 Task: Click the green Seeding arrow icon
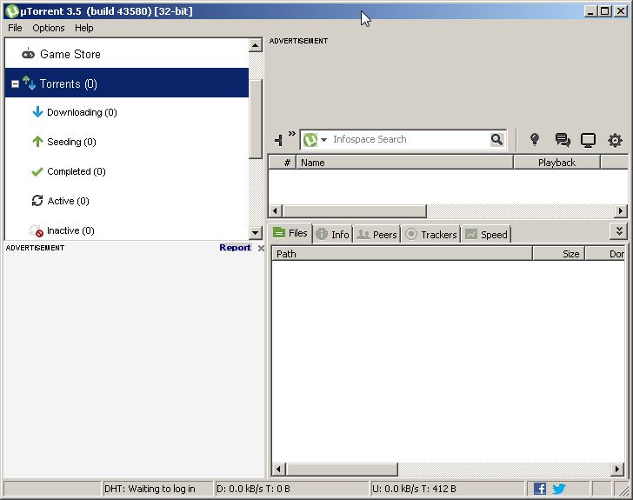[x=37, y=142]
